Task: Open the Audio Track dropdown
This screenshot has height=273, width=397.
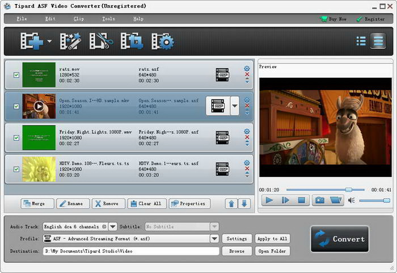Action: pos(112,226)
